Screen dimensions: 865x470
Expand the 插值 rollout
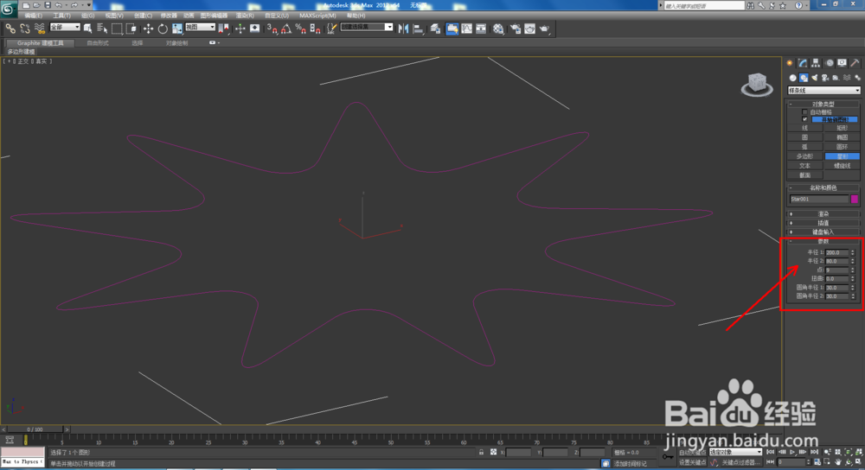(823, 223)
